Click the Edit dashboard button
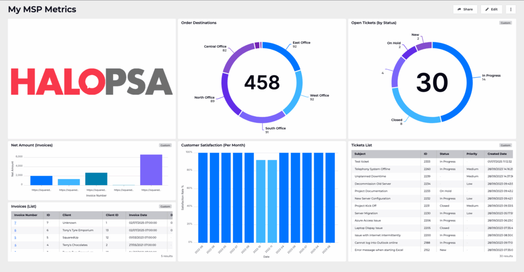Screen dimensions: 524x272 tap(491, 9)
